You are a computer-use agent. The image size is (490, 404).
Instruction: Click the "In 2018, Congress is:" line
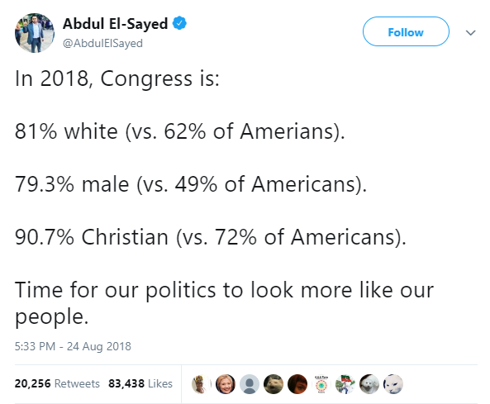[x=117, y=78]
